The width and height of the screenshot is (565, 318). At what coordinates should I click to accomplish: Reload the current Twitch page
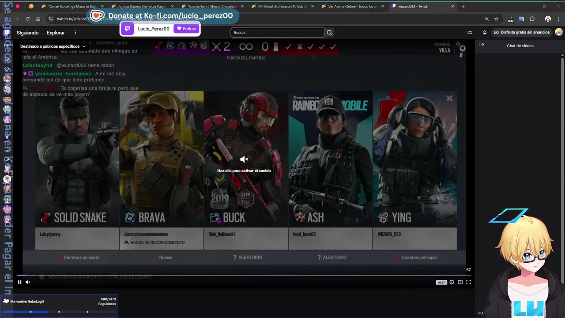tap(27, 19)
